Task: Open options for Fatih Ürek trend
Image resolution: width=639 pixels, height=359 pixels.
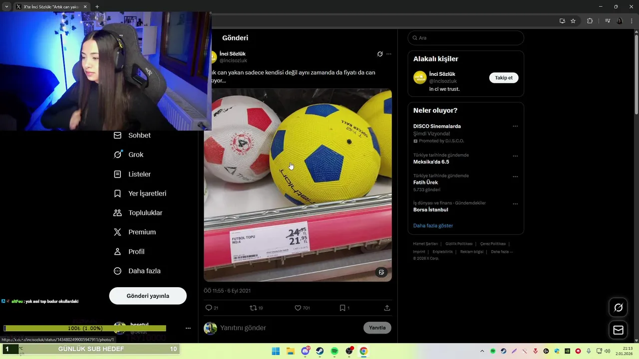Action: click(x=515, y=177)
